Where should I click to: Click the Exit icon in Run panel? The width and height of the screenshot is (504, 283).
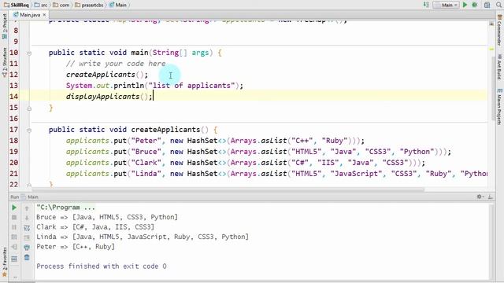[14, 247]
